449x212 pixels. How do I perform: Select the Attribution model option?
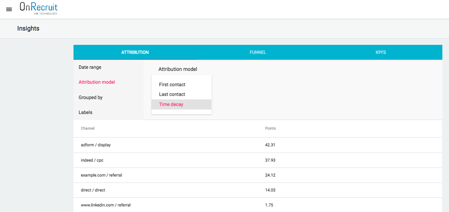pyautogui.click(x=97, y=82)
